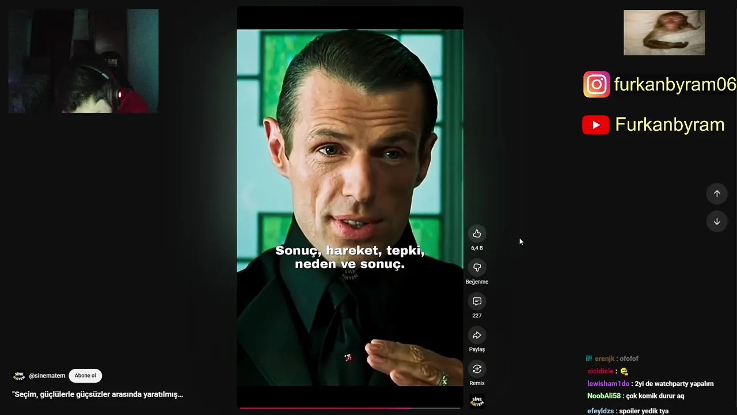
Task: Click chat username lewisham1do
Action: pos(609,384)
